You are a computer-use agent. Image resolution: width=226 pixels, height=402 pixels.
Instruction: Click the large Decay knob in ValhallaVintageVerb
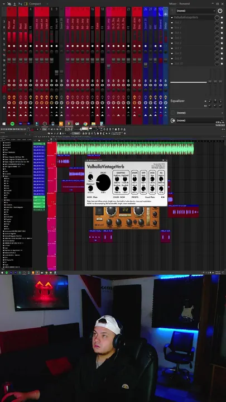(103, 183)
